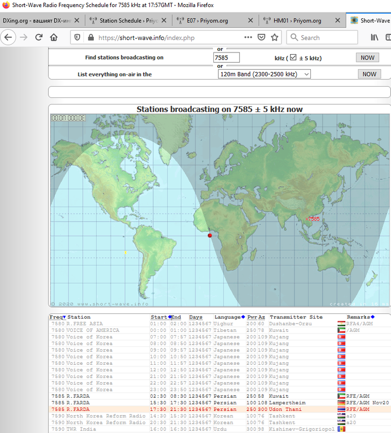Sort the table by Freq column

(x=57, y=317)
